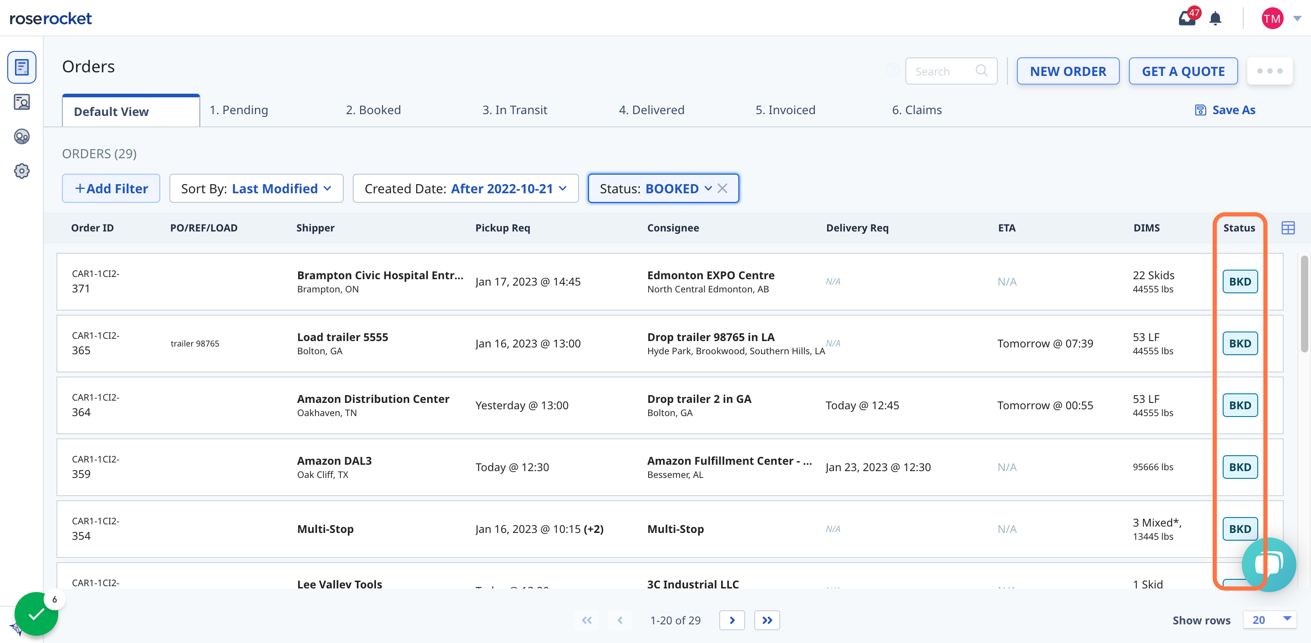Open order CAR1-1CI2-365
Viewport: 1311px width, 643px height.
(95, 344)
